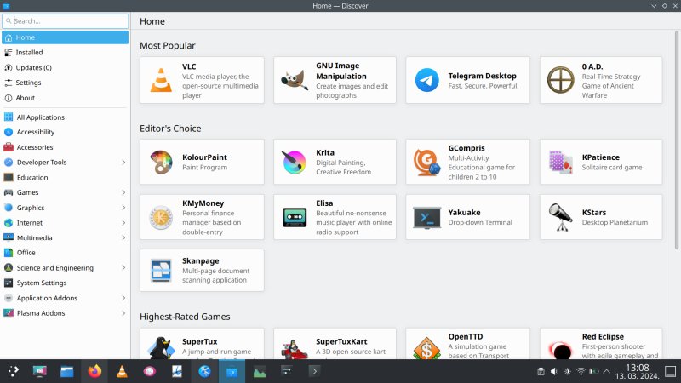681x383 pixels.
Task: Open the KPatience solitaire app card
Action: tap(600, 163)
